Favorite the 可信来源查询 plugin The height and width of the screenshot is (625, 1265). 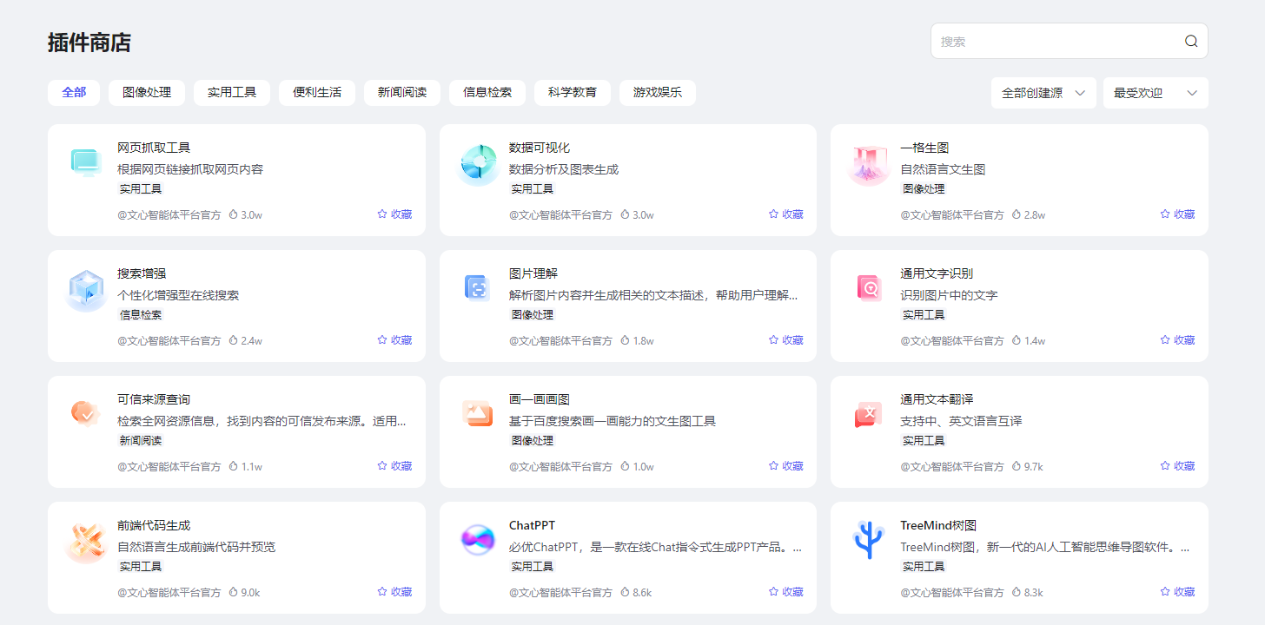click(394, 466)
